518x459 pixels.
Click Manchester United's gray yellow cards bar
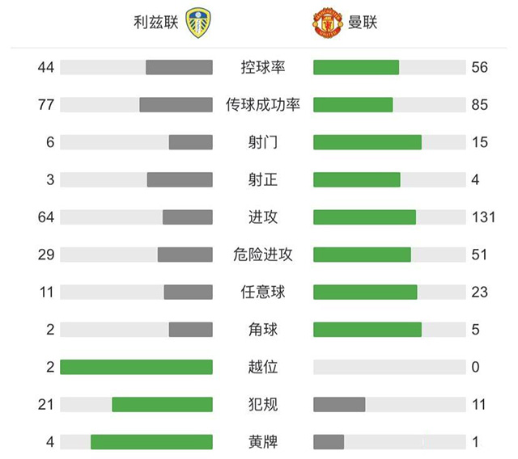(329, 442)
